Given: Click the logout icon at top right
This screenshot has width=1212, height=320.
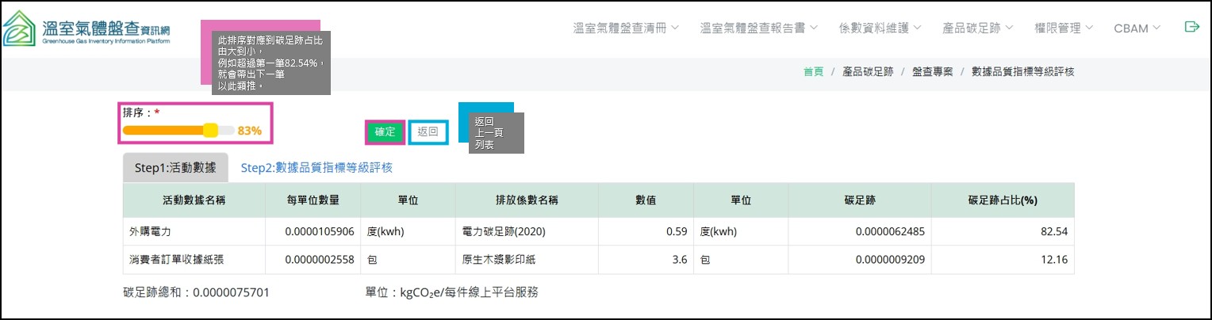Looking at the screenshot, I should pyautogui.click(x=1191, y=27).
